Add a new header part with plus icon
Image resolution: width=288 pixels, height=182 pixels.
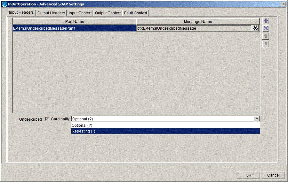266,21
